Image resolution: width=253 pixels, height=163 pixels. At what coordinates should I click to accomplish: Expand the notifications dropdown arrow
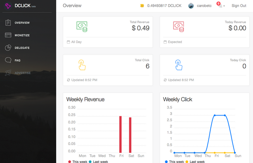(x=224, y=6)
